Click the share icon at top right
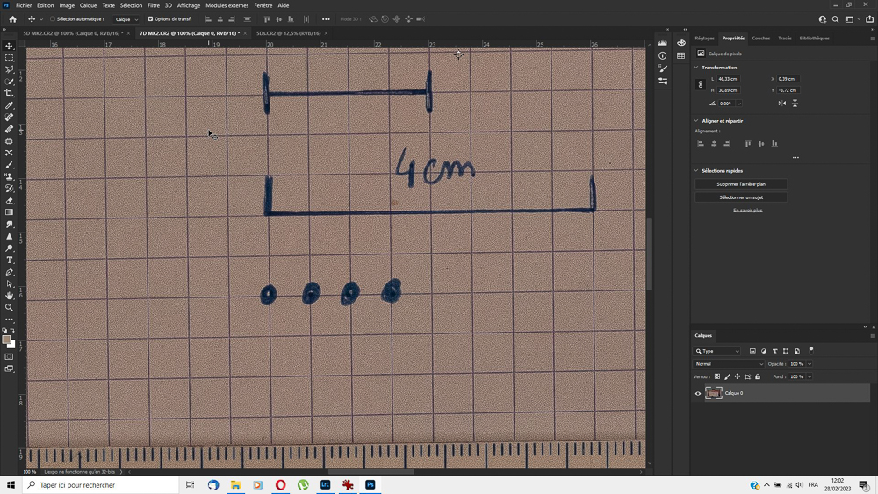Screen dimensions: 878x494 click(x=869, y=19)
